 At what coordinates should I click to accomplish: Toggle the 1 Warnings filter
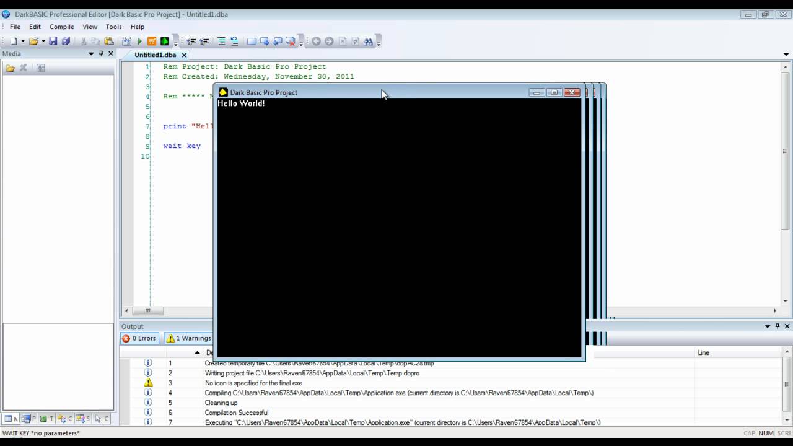pyautogui.click(x=189, y=338)
